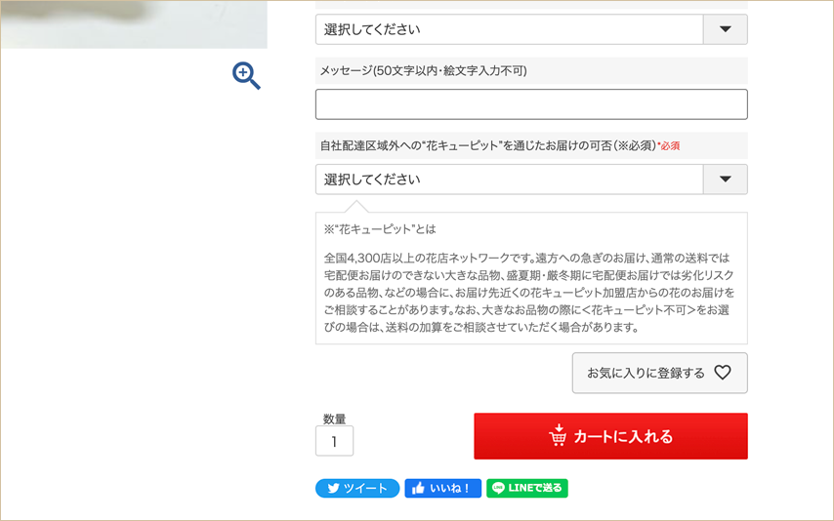
Task: Click the Twitter bird icon
Action: pos(333,489)
